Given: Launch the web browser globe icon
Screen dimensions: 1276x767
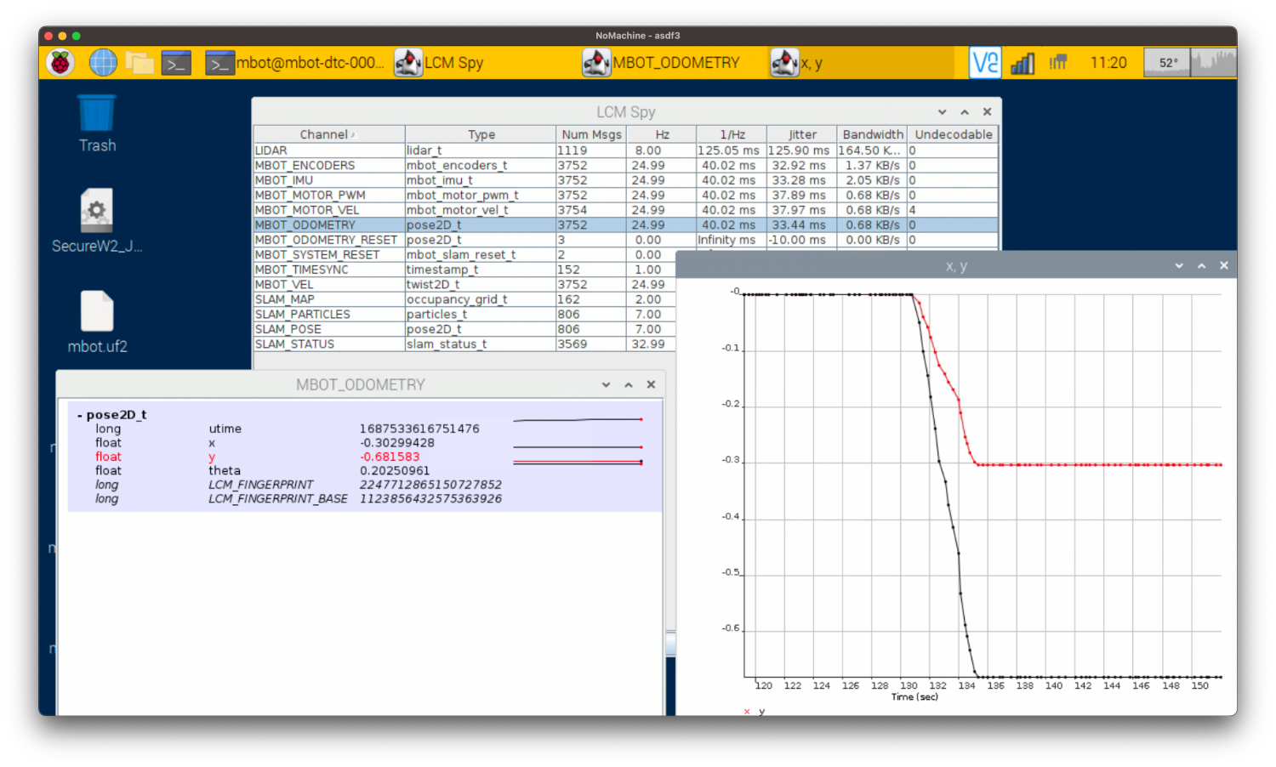Looking at the screenshot, I should click(x=103, y=63).
